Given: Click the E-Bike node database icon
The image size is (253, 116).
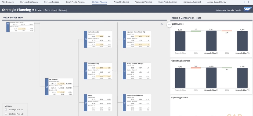Looking at the screenshot, I should (x=86, y=102).
